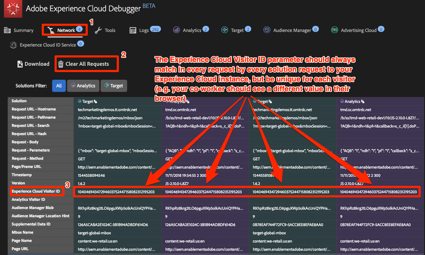Select the "Page URL" row label
This screenshot has height=255, width=425.
[x=20, y=249]
